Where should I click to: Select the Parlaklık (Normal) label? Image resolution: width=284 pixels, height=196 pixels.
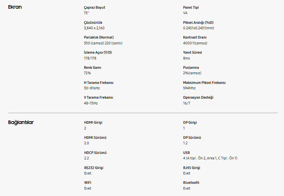tap(99, 37)
